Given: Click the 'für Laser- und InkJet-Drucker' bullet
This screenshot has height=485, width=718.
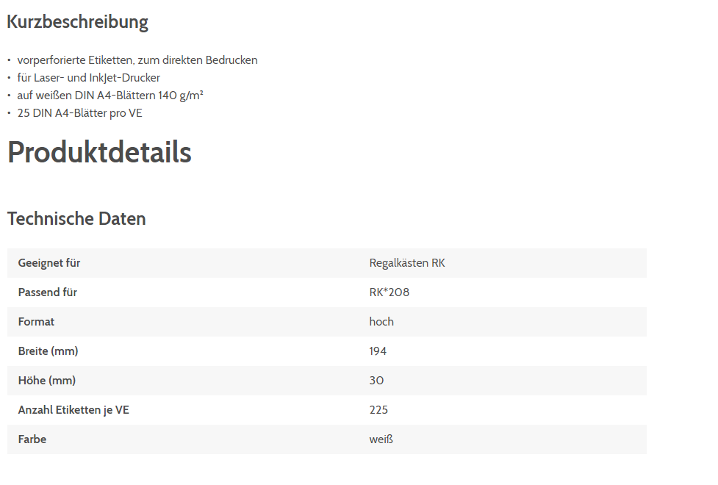Looking at the screenshot, I should [x=89, y=78].
